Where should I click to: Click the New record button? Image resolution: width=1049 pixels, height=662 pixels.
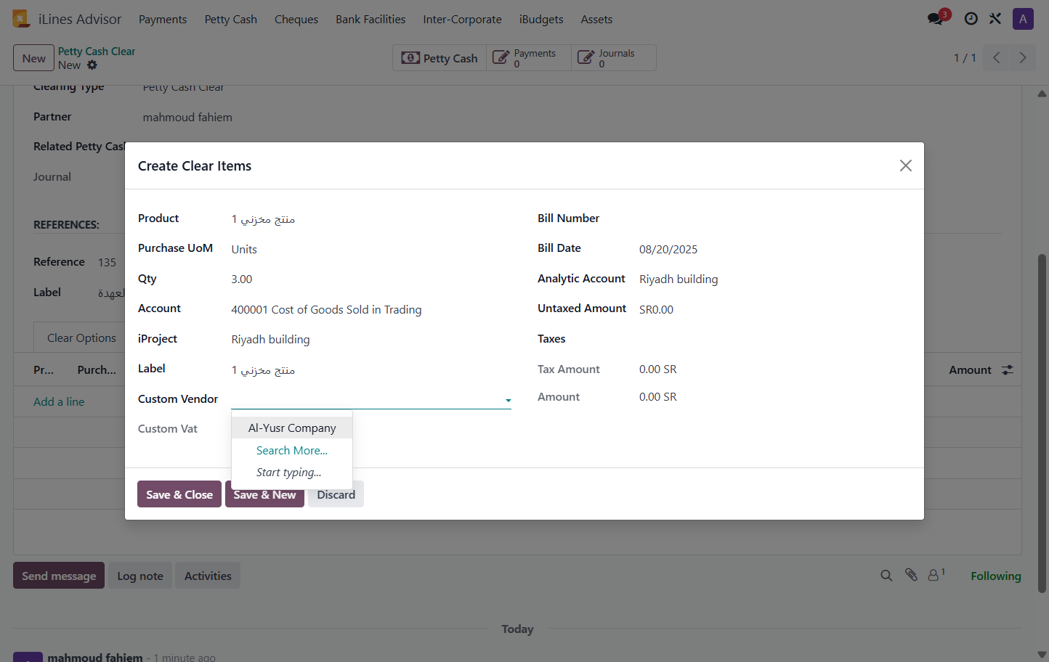[33, 58]
